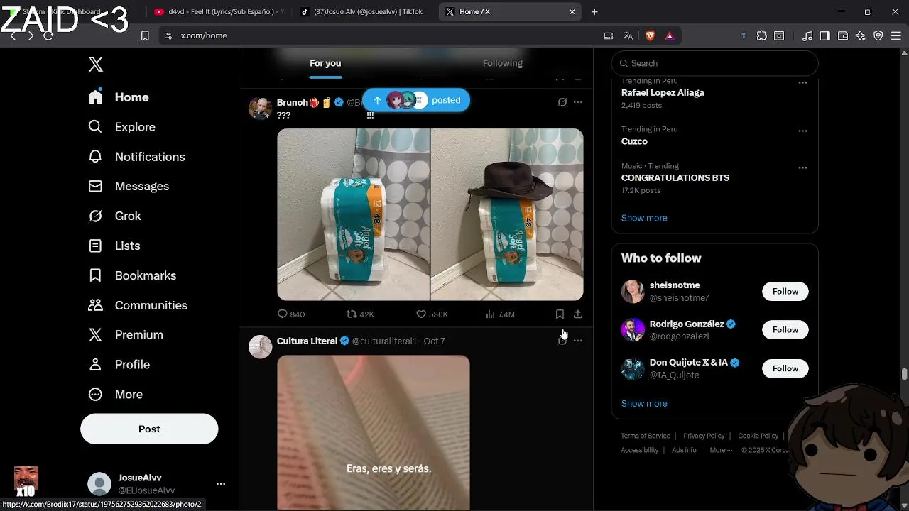Click the music note media control icon

point(807,35)
